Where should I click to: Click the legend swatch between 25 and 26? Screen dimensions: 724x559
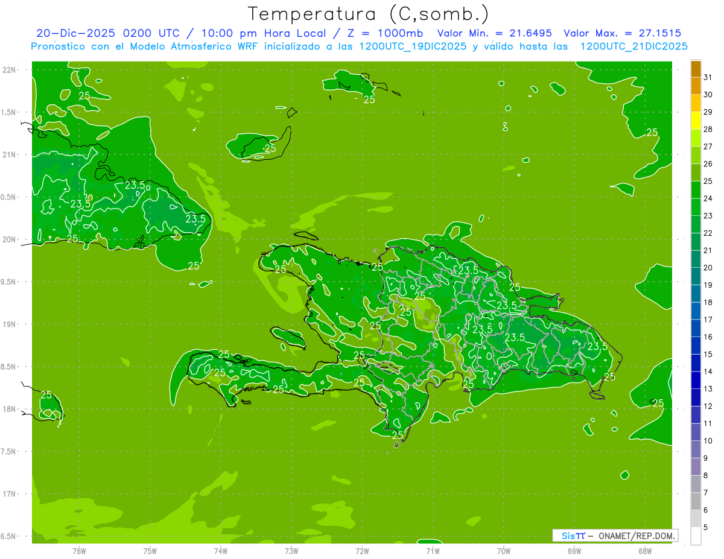click(696, 172)
